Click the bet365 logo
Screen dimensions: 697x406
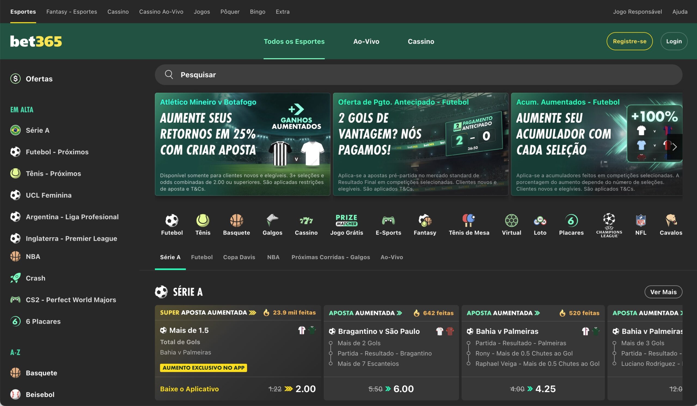pos(36,41)
